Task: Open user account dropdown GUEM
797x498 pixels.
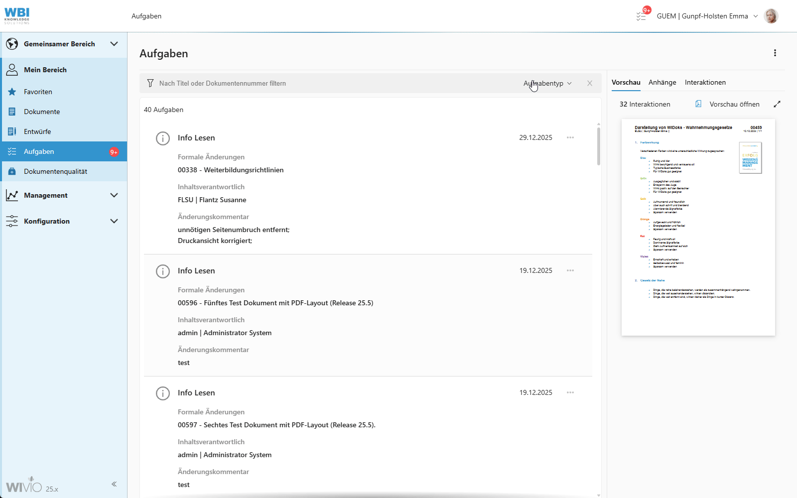Action: click(x=707, y=16)
